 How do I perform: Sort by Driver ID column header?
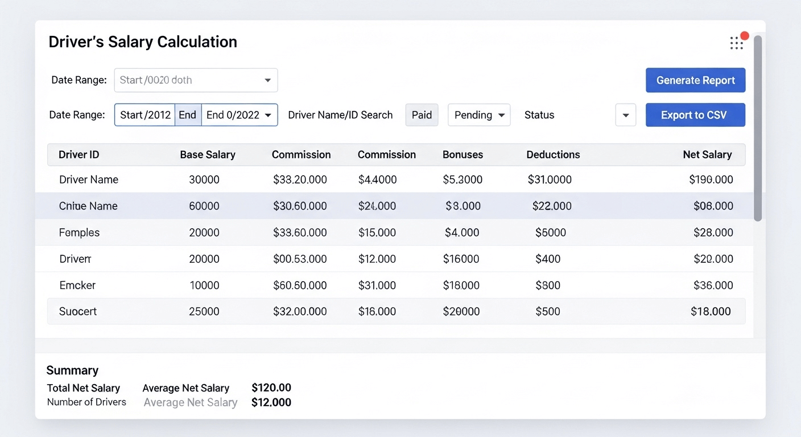click(79, 155)
